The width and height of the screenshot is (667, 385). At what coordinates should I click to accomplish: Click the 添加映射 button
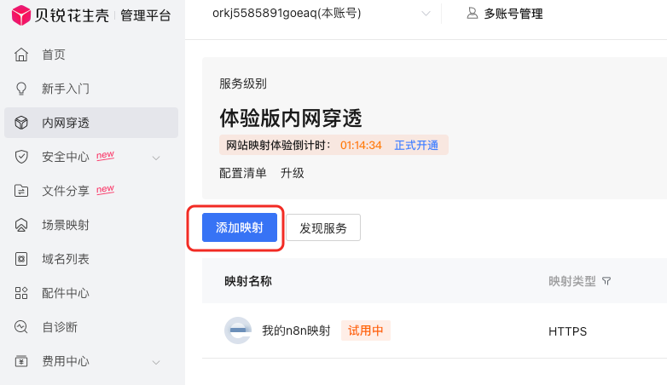tap(240, 227)
